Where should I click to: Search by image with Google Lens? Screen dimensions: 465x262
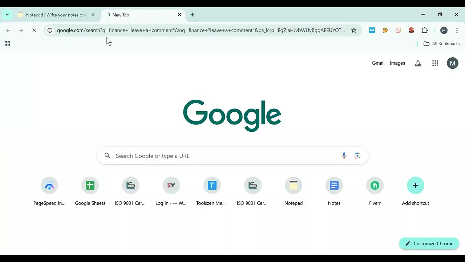click(x=357, y=156)
